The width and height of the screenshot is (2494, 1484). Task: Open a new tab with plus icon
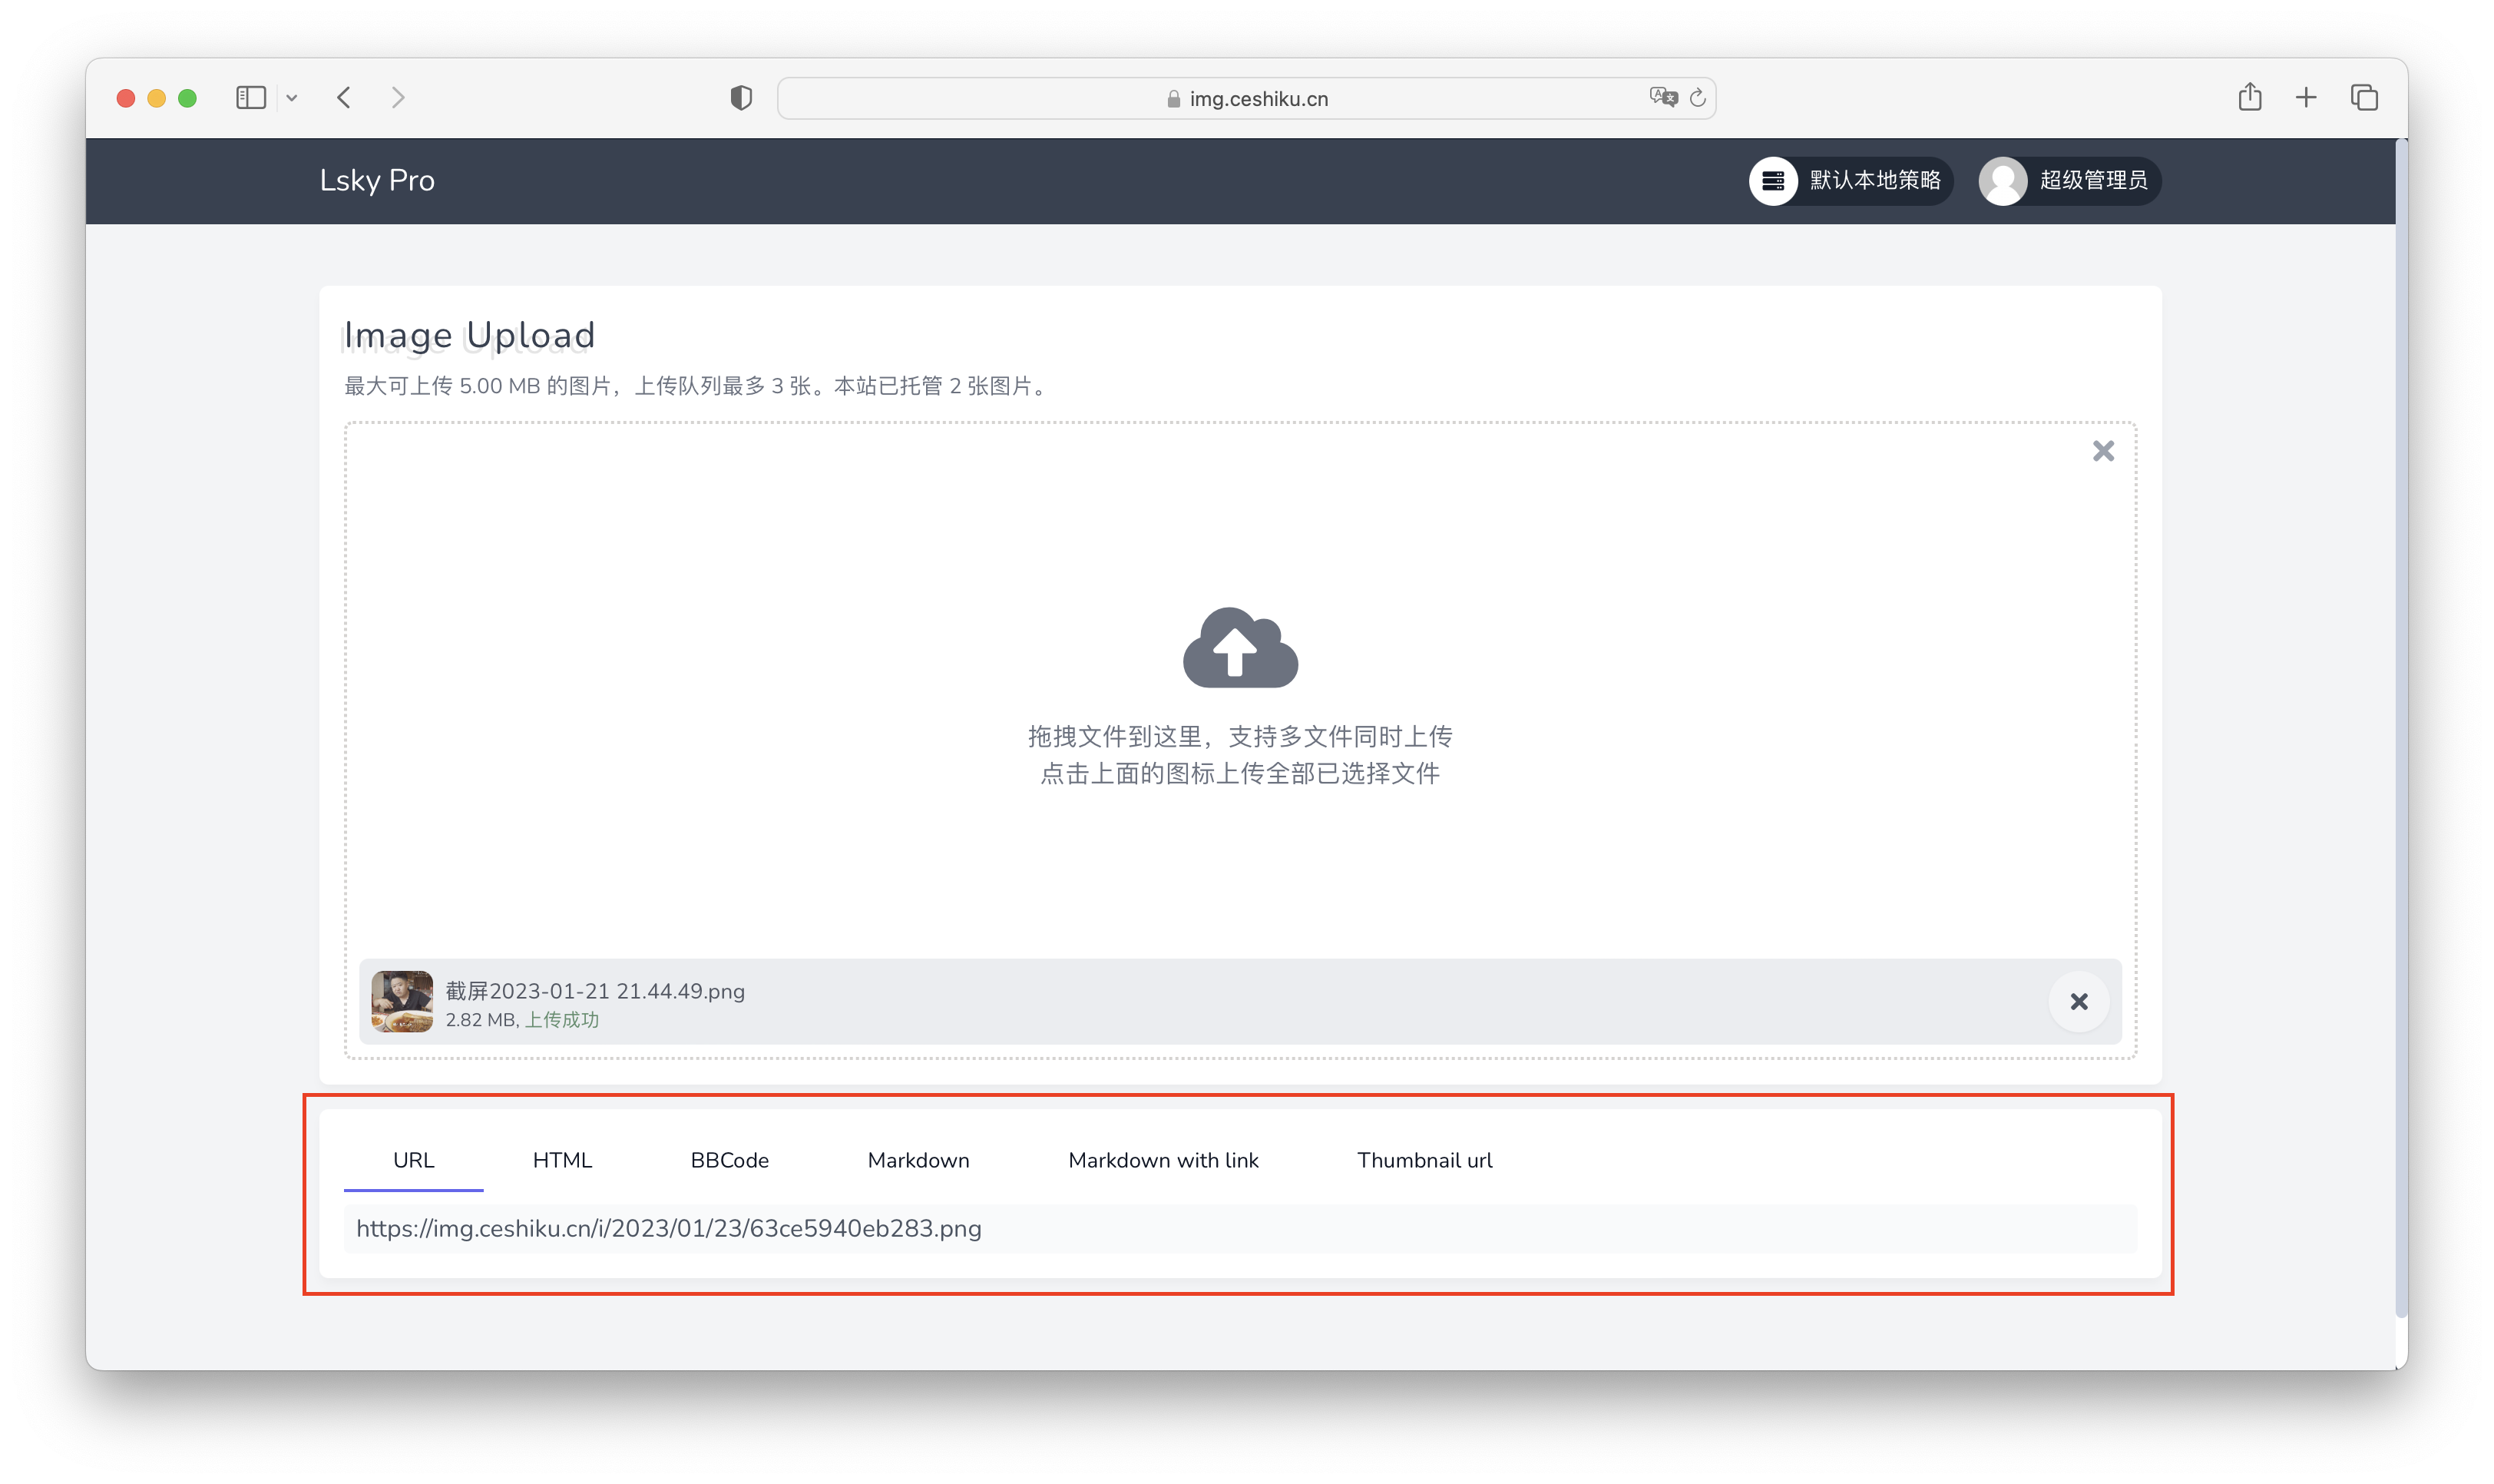(2306, 98)
